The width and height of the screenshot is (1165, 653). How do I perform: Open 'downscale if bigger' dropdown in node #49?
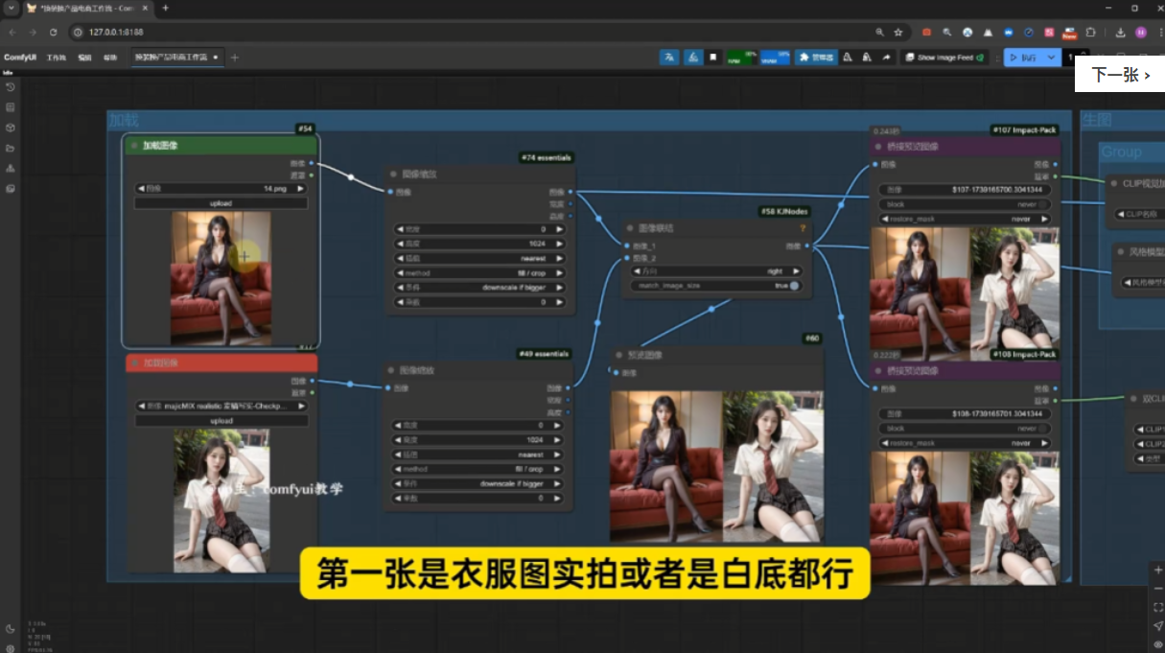click(x=479, y=483)
